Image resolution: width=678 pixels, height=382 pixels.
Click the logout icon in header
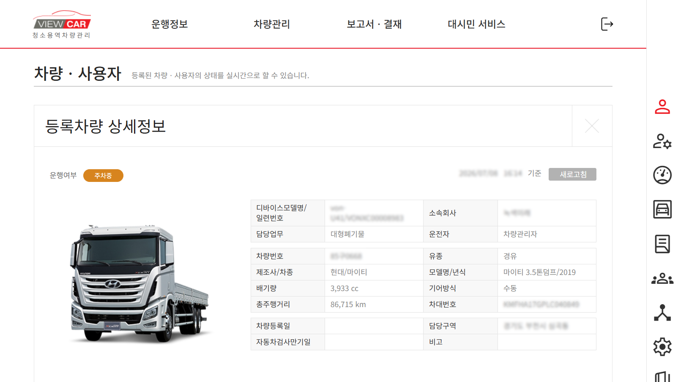point(607,24)
